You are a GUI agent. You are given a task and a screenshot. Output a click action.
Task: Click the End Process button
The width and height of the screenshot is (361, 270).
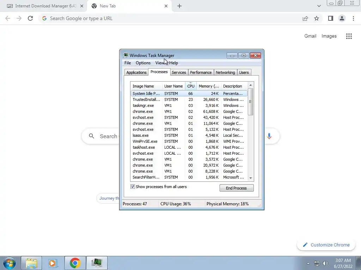237,188
